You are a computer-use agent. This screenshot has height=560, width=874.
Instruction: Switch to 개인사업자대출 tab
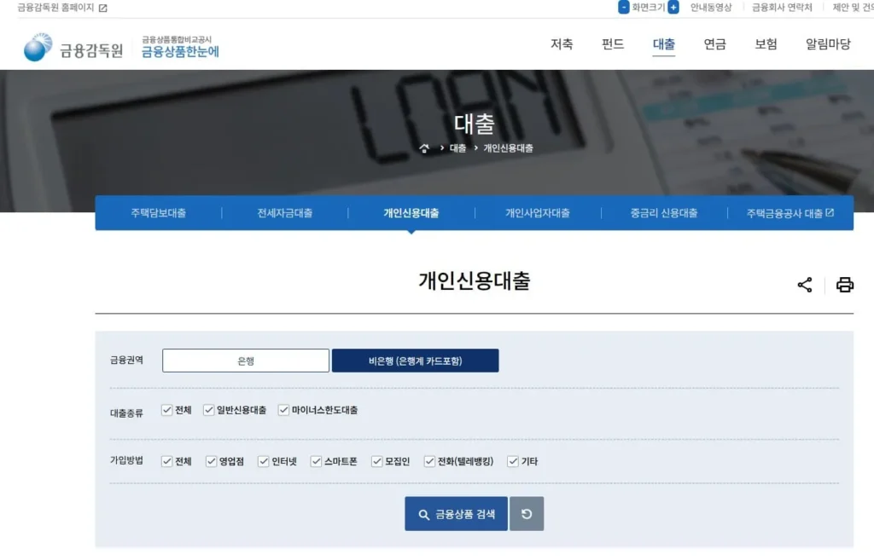[538, 212]
